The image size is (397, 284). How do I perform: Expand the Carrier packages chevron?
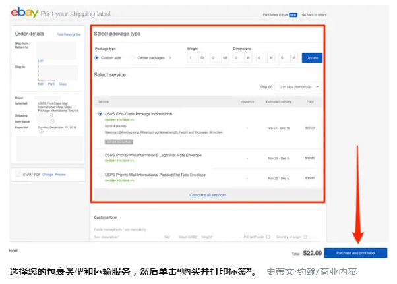point(170,58)
